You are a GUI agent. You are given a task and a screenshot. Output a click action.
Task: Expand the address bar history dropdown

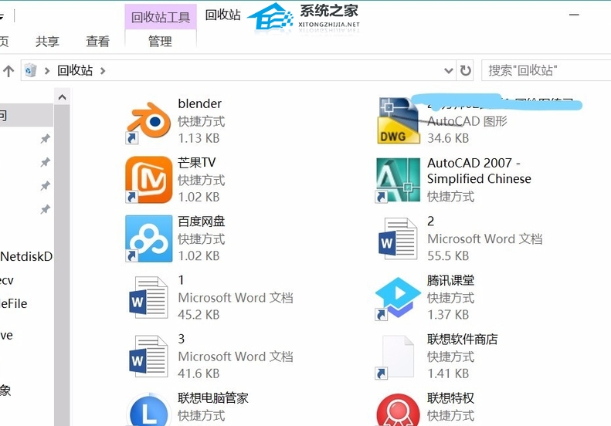point(449,71)
